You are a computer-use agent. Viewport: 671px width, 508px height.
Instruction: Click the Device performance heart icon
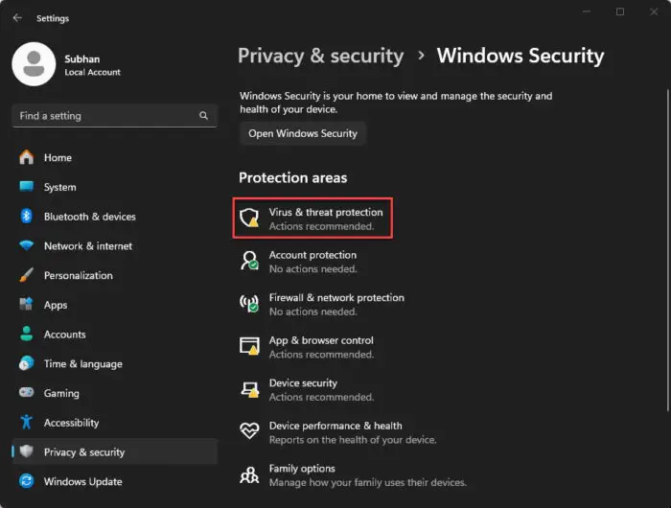tap(249, 431)
